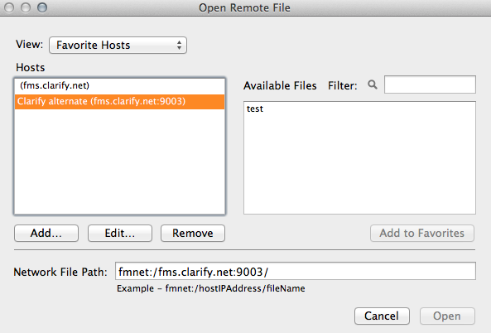491x333 pixels.
Task: Close the window with the first titlebar button
Action: click(x=9, y=7)
